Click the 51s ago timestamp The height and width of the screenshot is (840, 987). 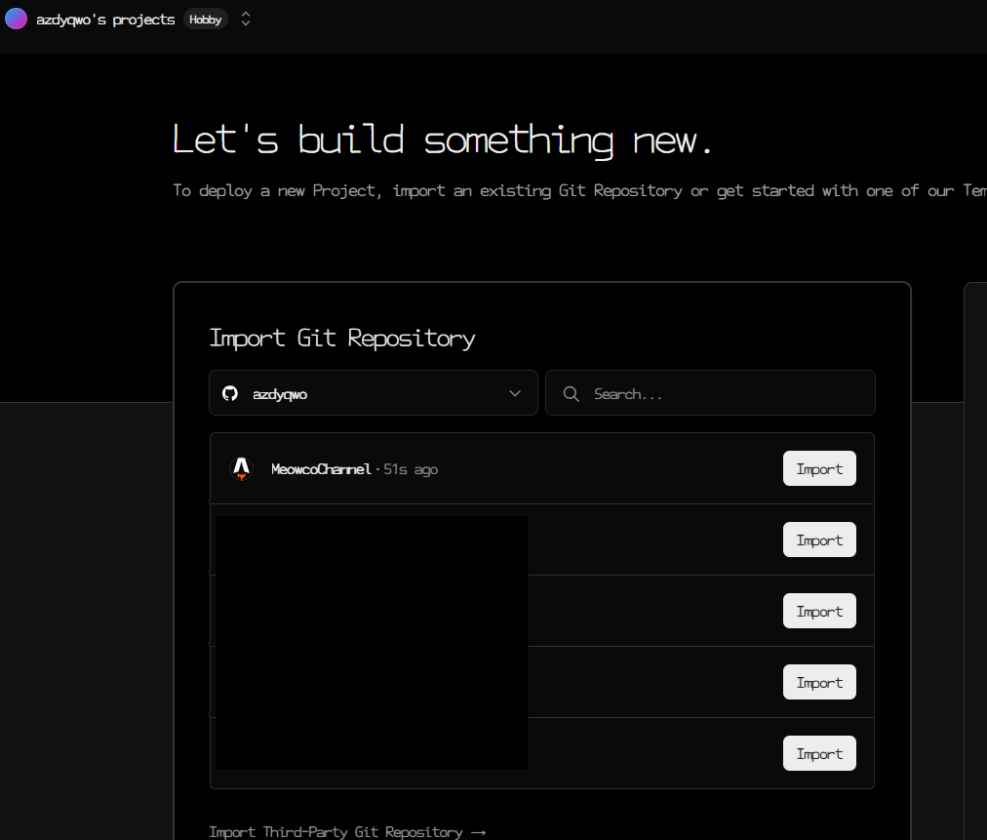(x=411, y=469)
